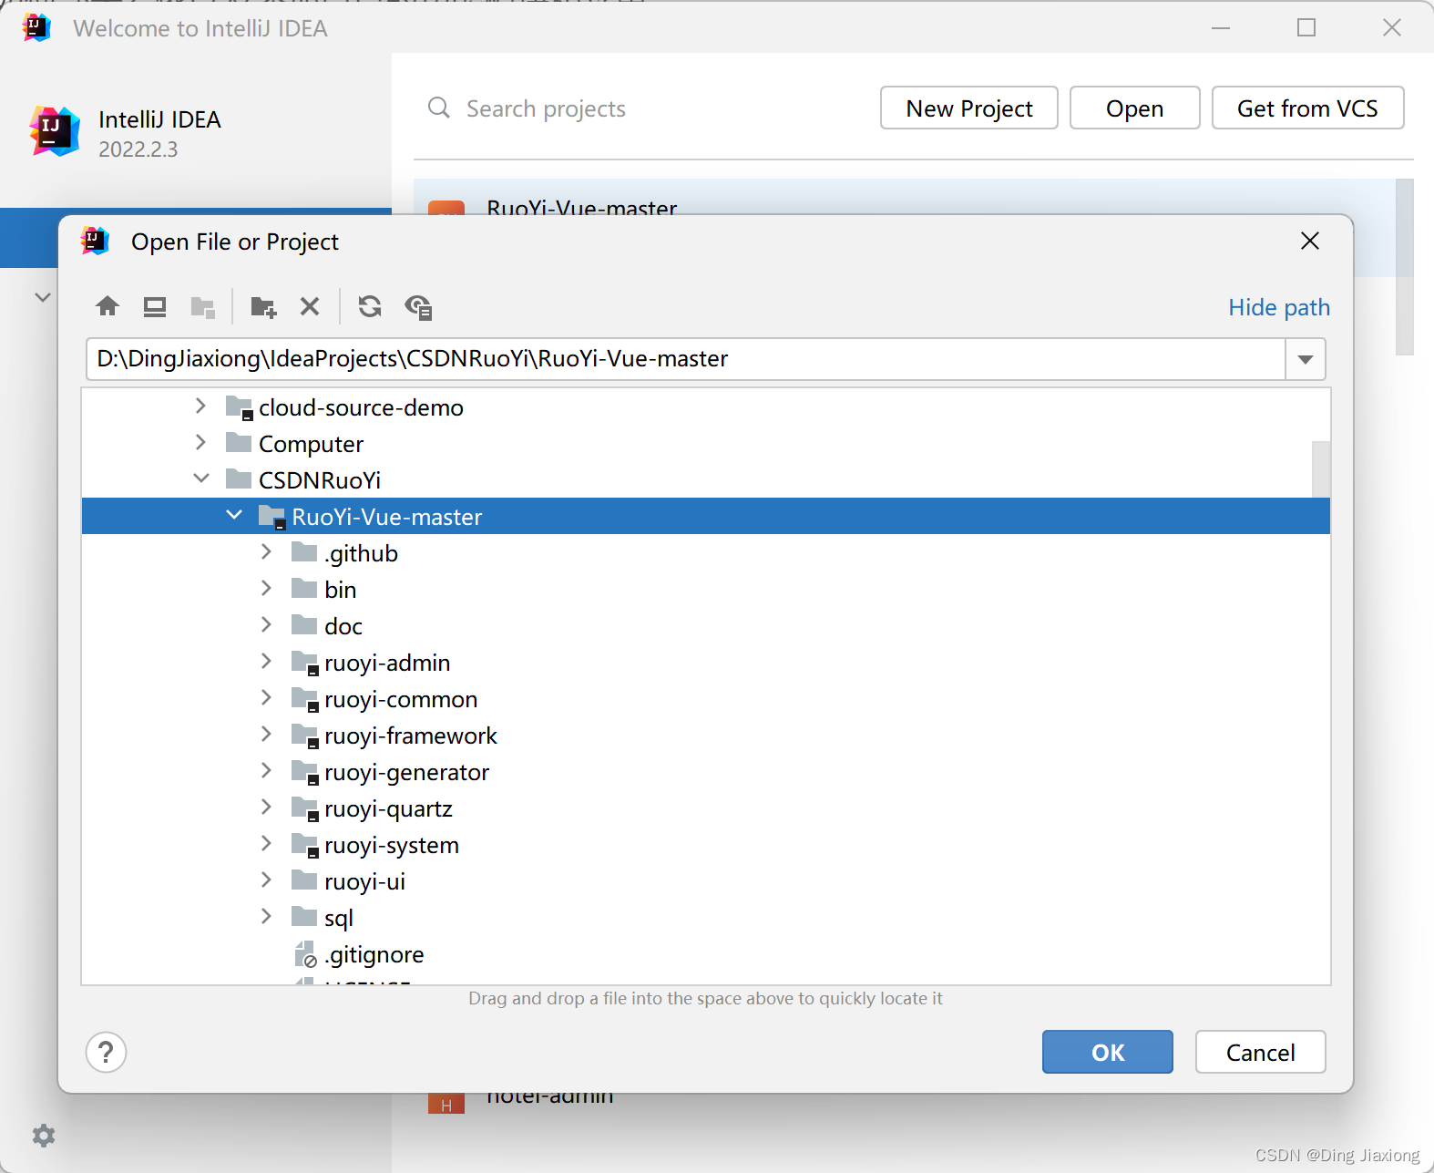Click the Project directory toolbar icon
Image resolution: width=1434 pixels, height=1173 pixels.
(x=202, y=306)
